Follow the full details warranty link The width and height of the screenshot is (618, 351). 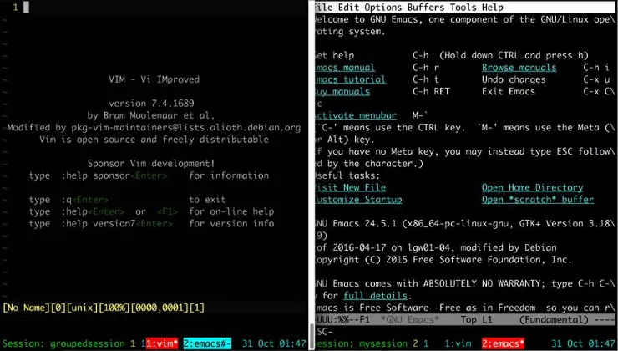tap(375, 295)
